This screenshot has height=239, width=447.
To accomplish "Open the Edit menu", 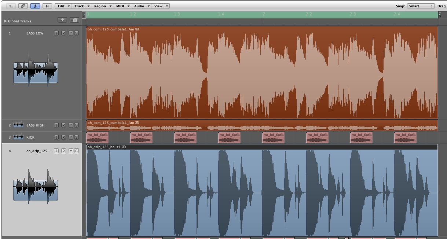I will [63, 6].
